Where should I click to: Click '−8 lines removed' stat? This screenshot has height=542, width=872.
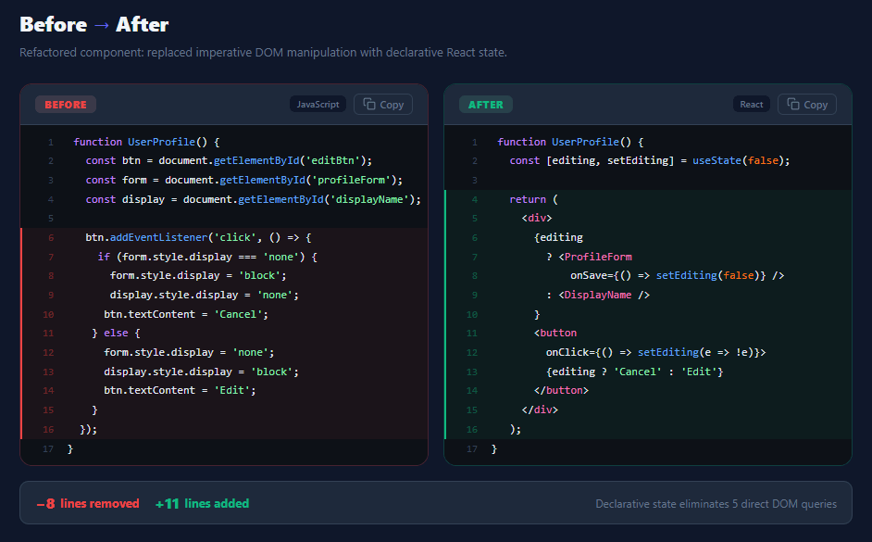pos(88,504)
